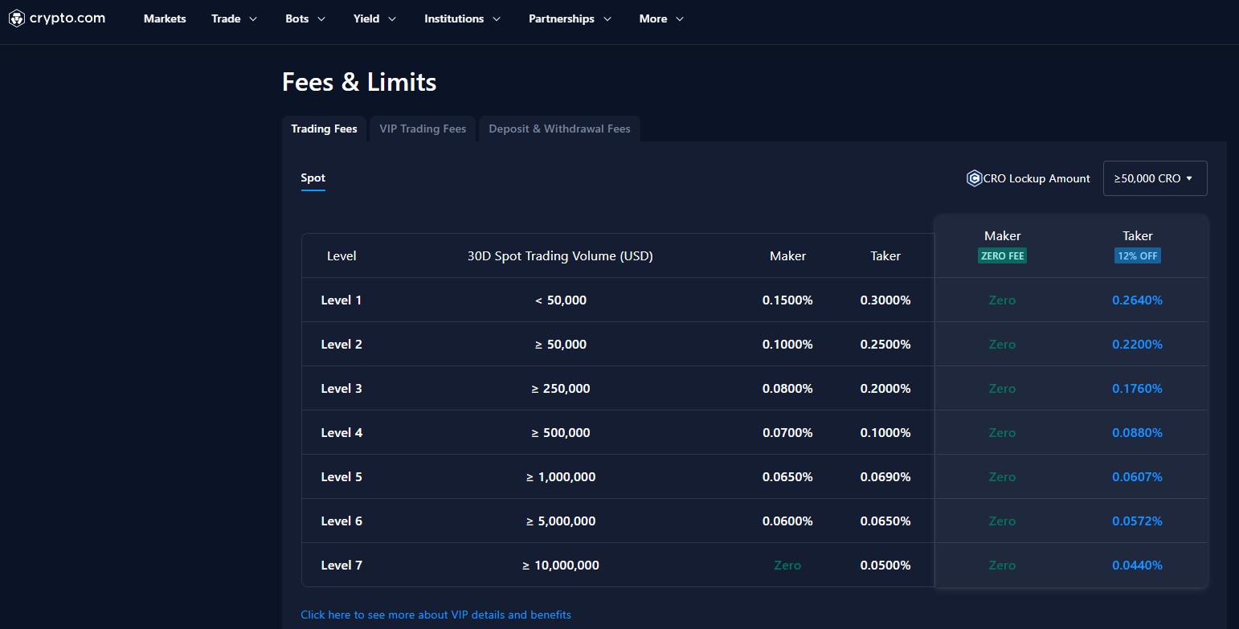The height and width of the screenshot is (629, 1239).
Task: Click the ≥ 250,000 volume cell
Action: pos(561,389)
